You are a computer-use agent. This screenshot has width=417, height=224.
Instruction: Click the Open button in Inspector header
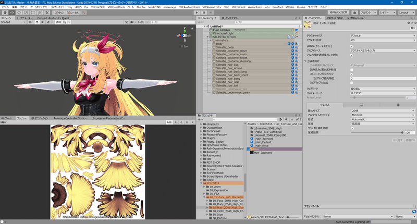(x=413, y=28)
